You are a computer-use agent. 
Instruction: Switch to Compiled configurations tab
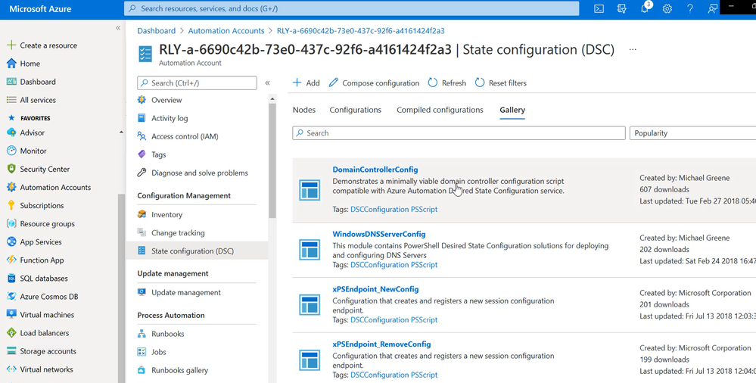tap(440, 110)
